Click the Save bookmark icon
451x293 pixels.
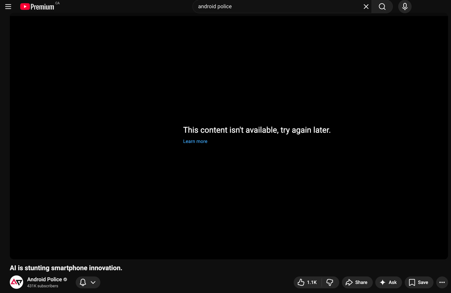coord(412,282)
